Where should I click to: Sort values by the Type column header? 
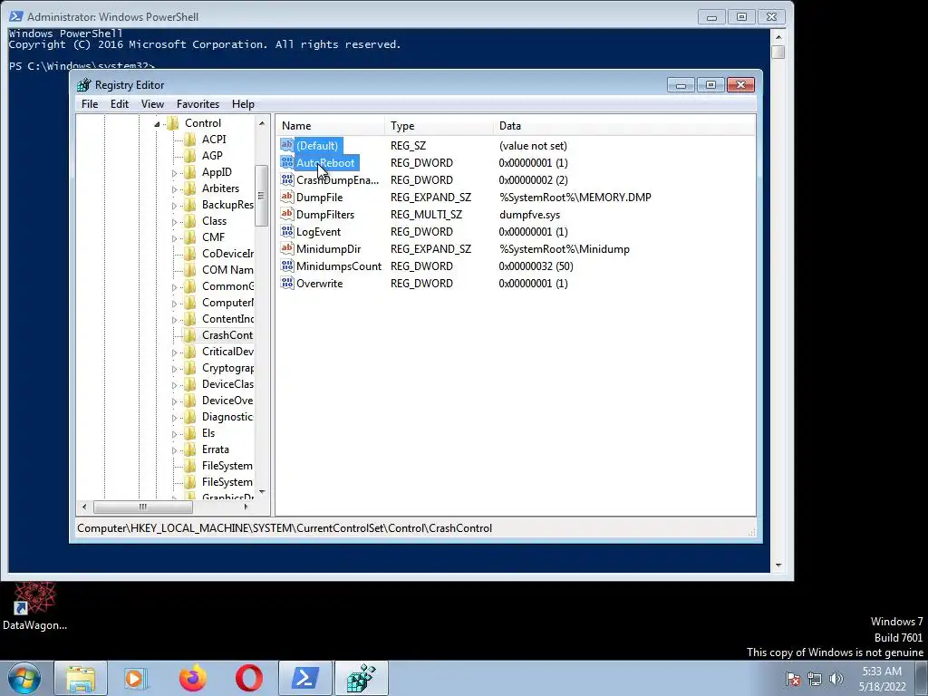(x=439, y=125)
